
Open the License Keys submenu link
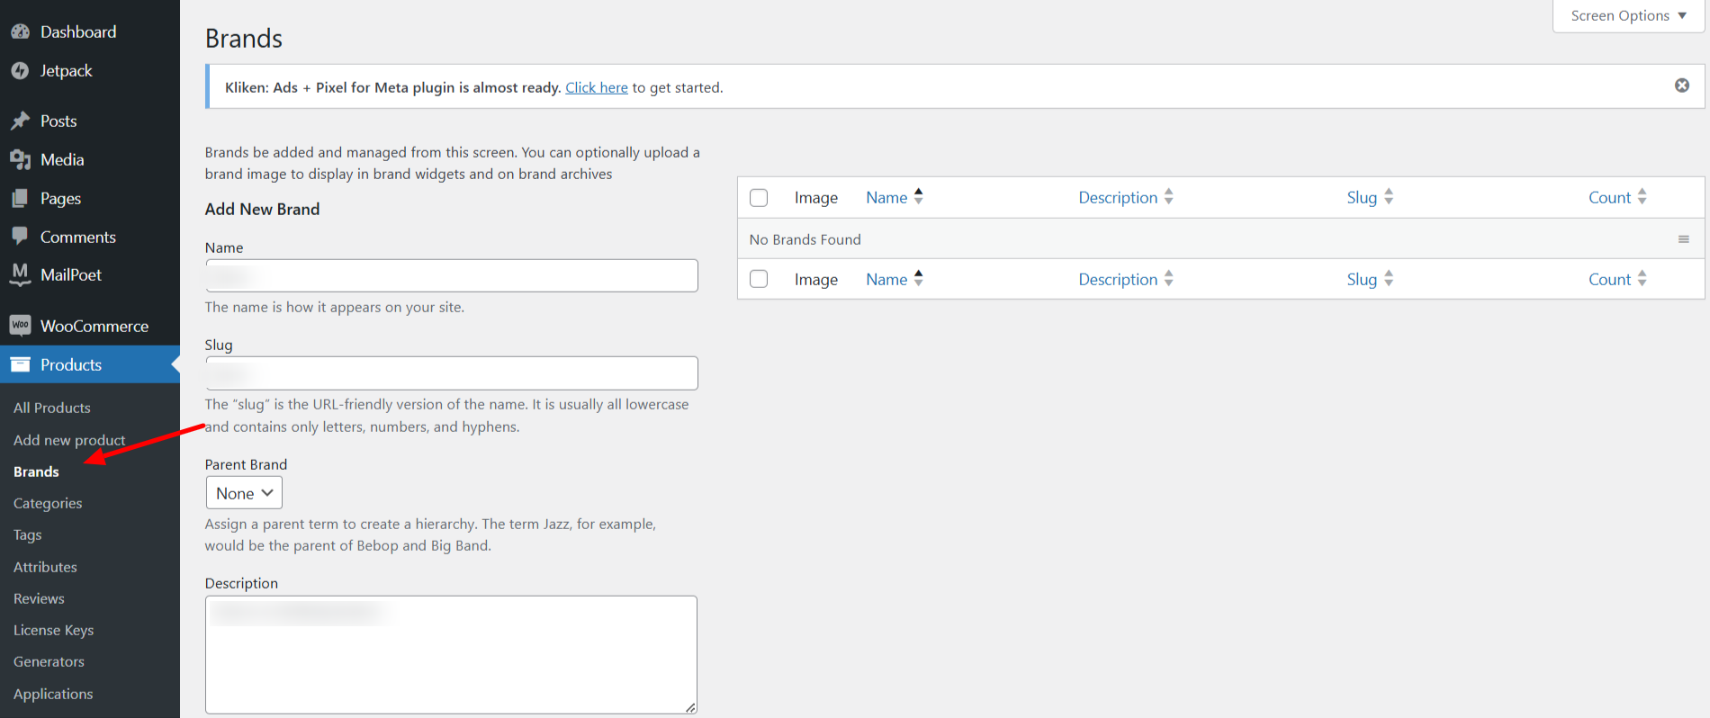point(54,630)
